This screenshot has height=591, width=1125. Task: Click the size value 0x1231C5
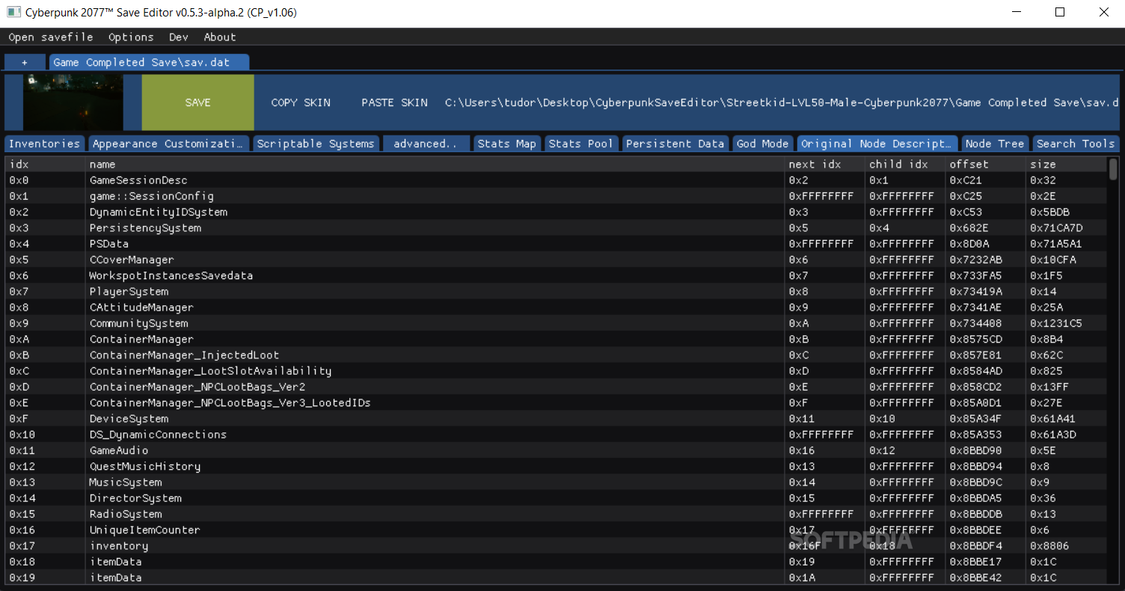point(1056,323)
